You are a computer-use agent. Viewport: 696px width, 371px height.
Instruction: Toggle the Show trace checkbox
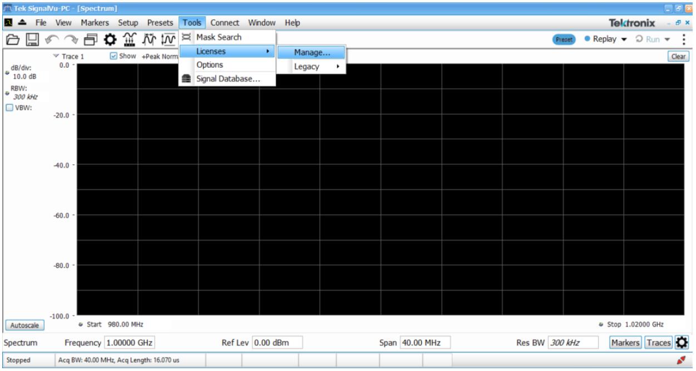pyautogui.click(x=115, y=56)
